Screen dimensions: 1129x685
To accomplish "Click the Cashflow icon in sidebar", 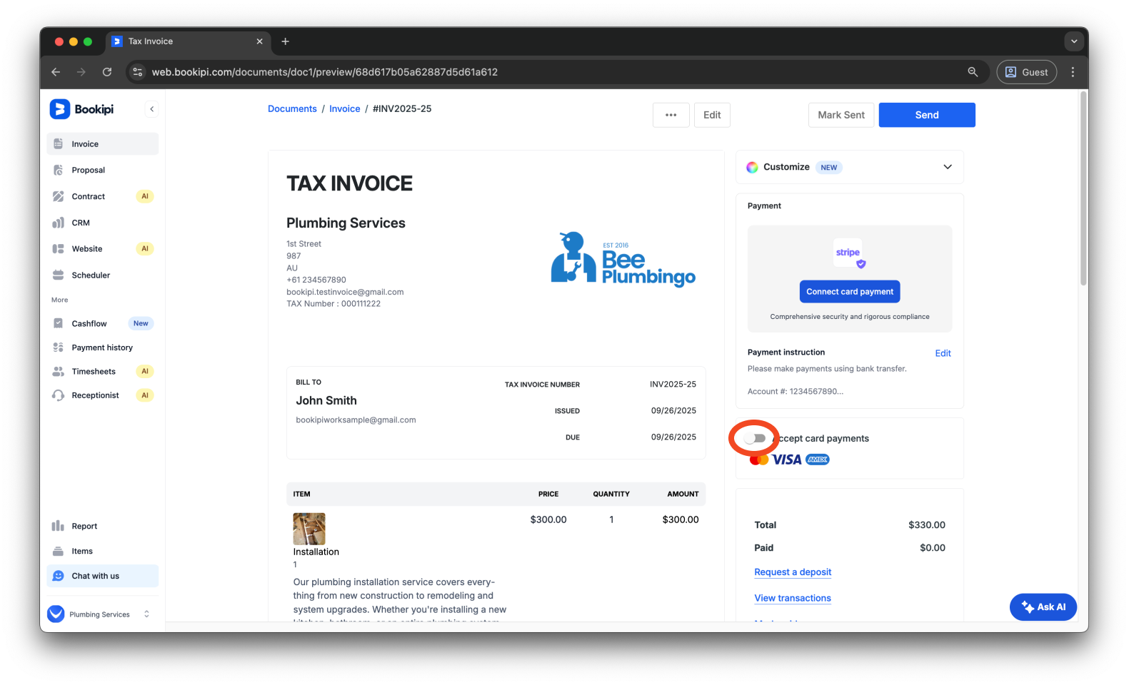I will pos(59,323).
